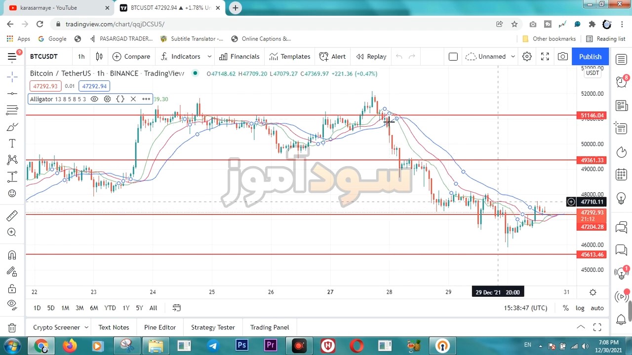Click the Publish button
This screenshot has height=355, width=632.
[590, 56]
